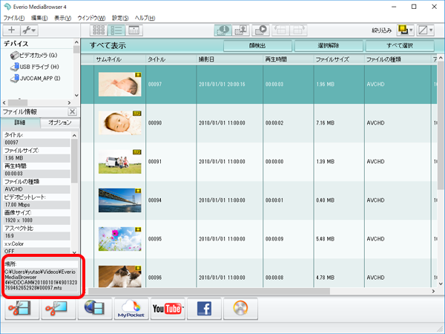Click the 選択解除 button

tap(329, 46)
